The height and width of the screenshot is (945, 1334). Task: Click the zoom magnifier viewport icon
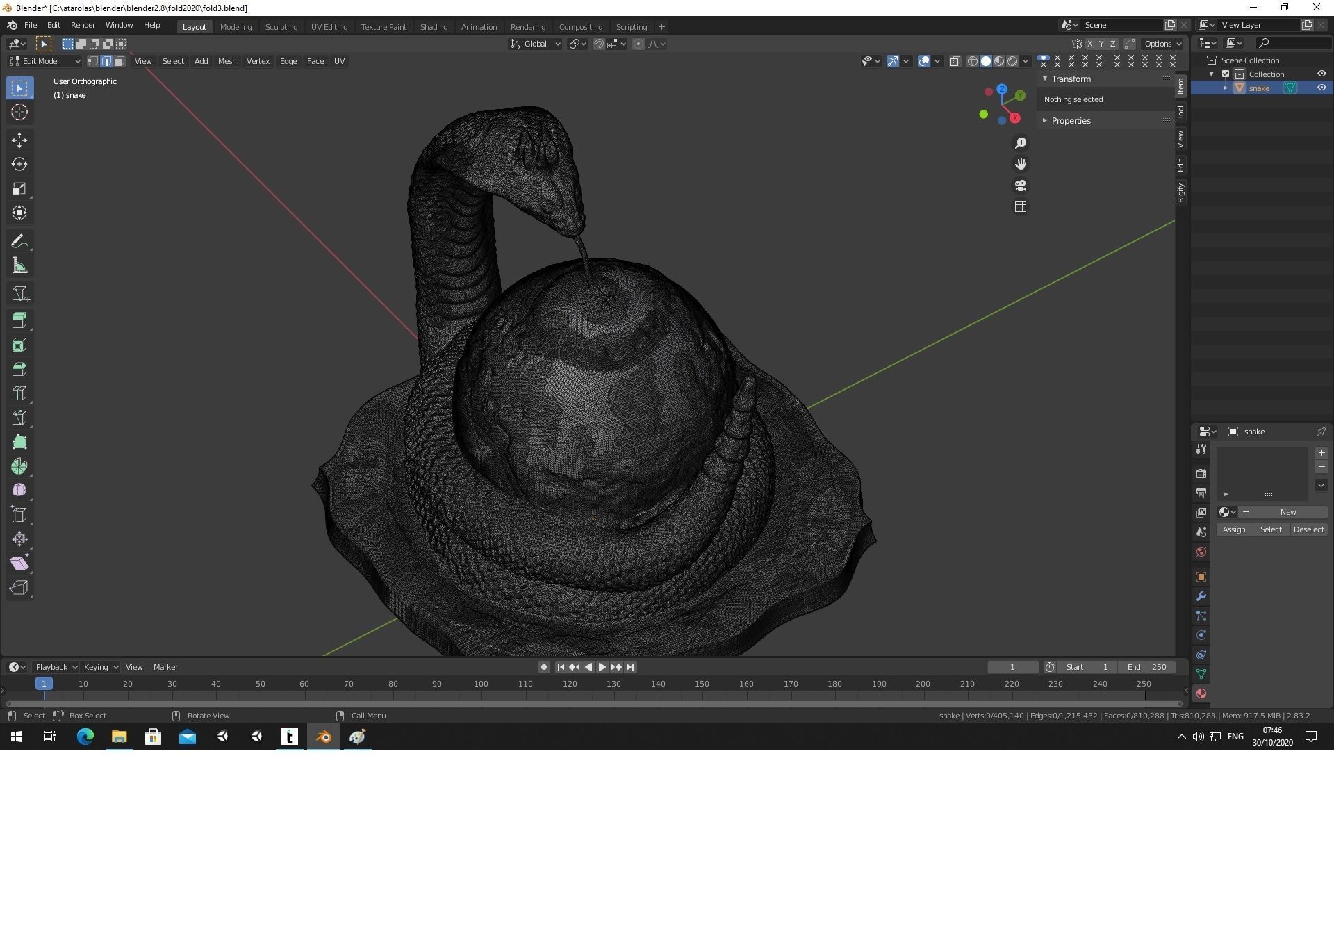1020,143
